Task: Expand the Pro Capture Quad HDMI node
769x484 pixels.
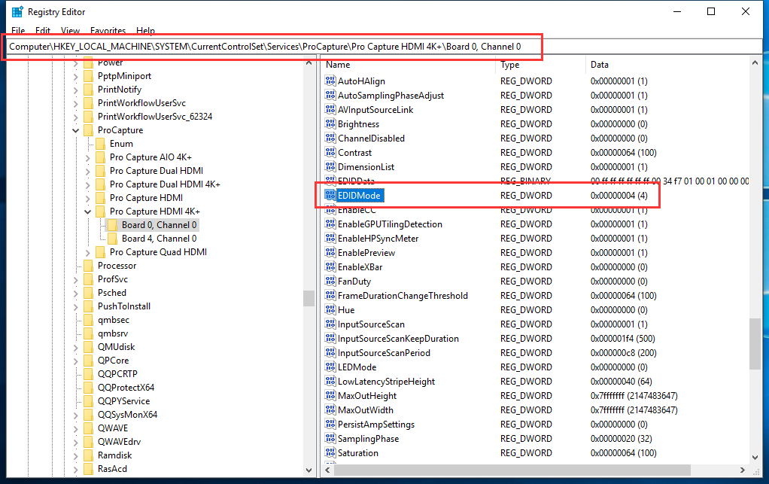Action: pyautogui.click(x=88, y=253)
